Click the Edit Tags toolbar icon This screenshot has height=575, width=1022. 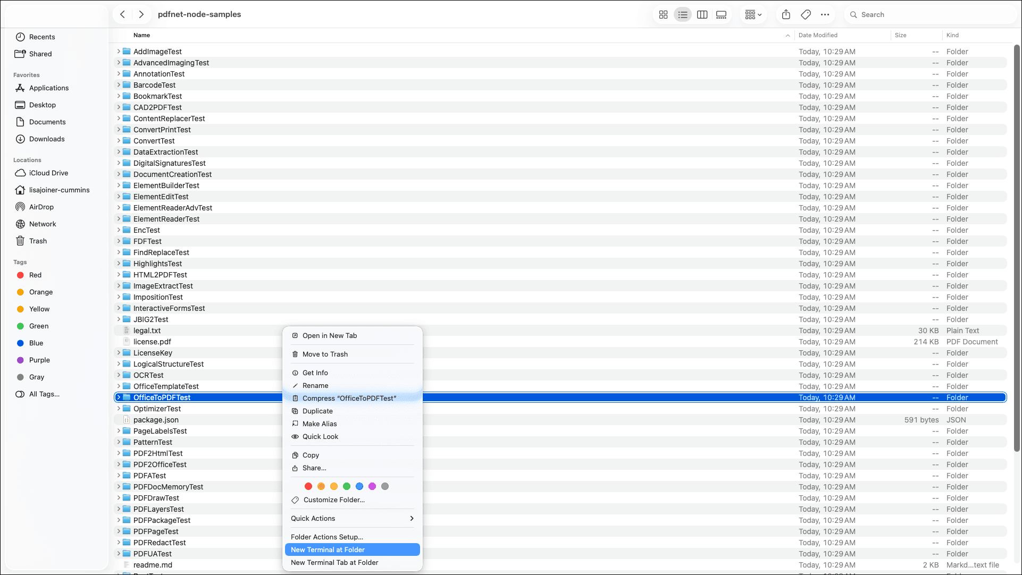(x=806, y=15)
